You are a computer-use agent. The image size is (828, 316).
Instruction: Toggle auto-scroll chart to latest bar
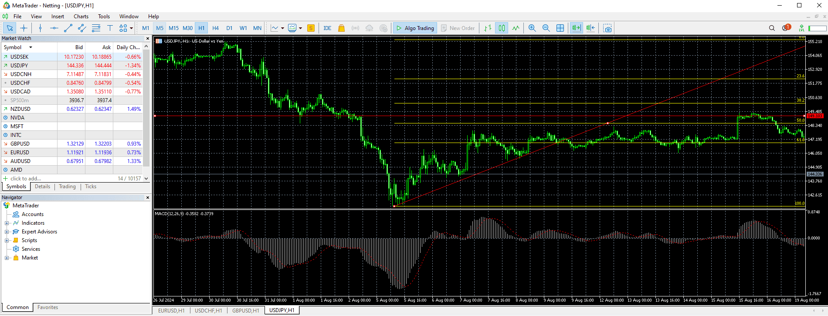(x=576, y=28)
